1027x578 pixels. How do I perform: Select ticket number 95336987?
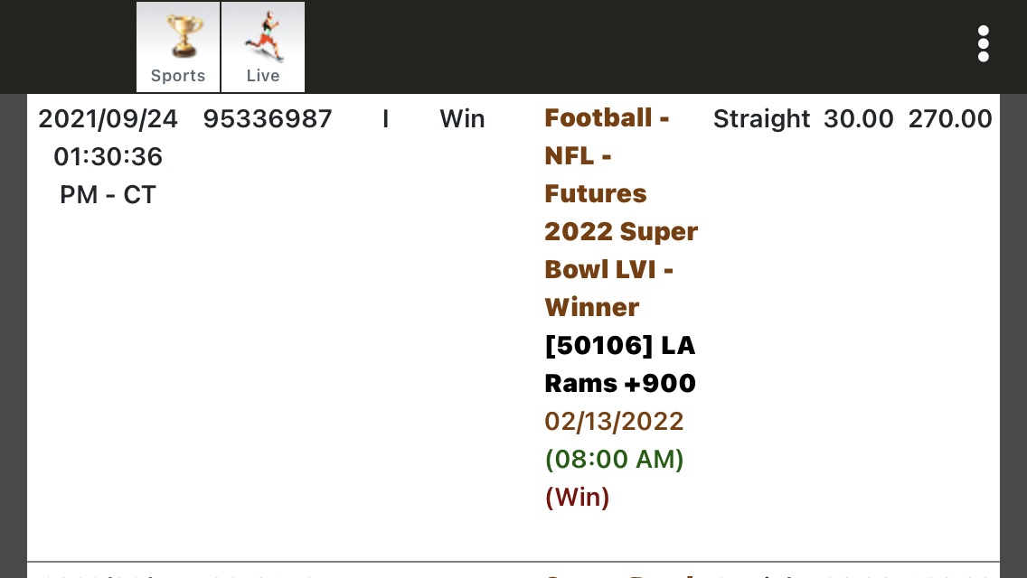268,119
